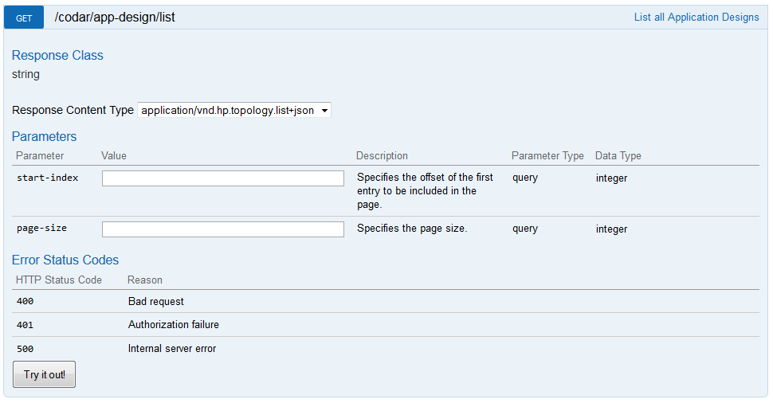Viewport: 773px width, 403px height.
Task: Click the Value column header
Action: 114,155
